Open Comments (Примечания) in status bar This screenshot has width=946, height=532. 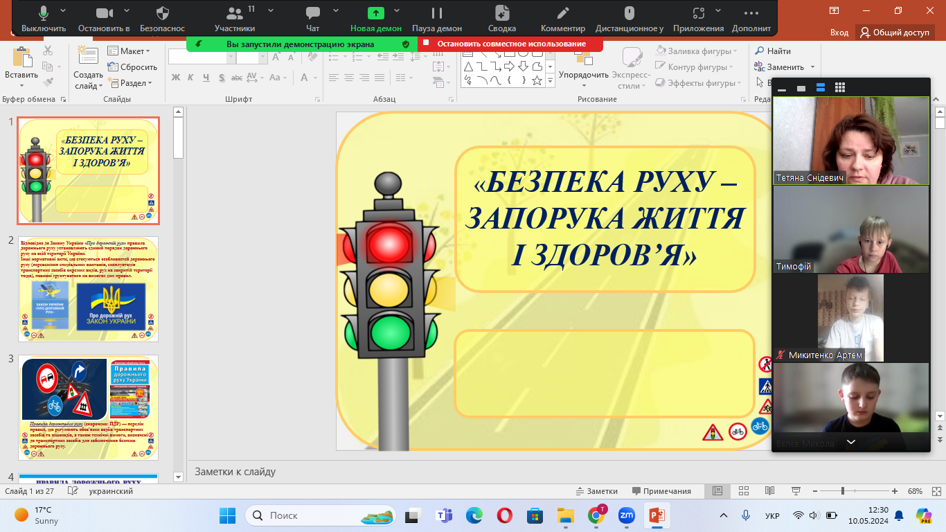click(x=661, y=491)
